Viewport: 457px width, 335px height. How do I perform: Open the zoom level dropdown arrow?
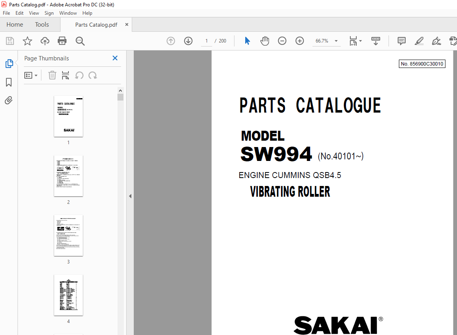coord(336,41)
